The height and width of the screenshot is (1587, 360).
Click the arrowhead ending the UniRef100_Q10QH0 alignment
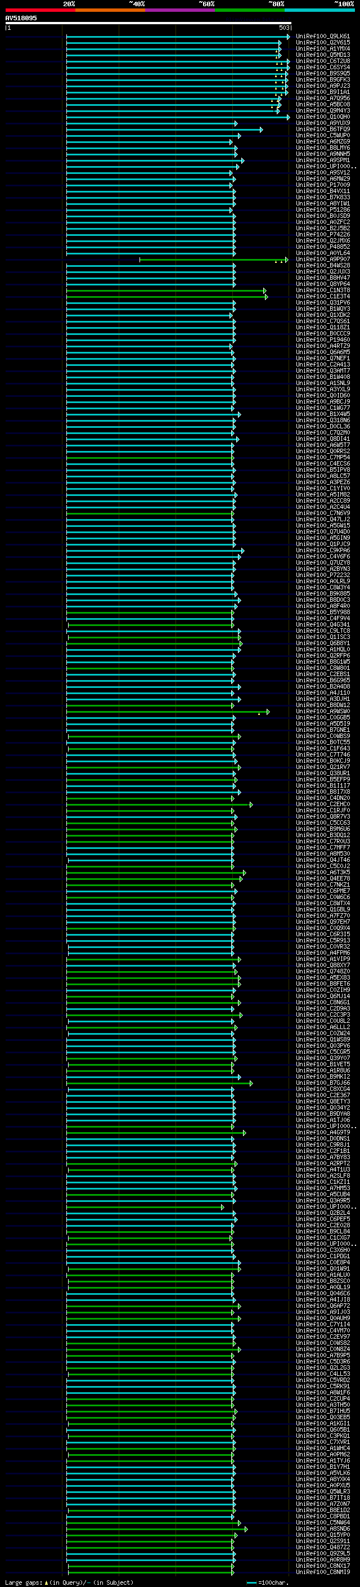click(x=287, y=117)
